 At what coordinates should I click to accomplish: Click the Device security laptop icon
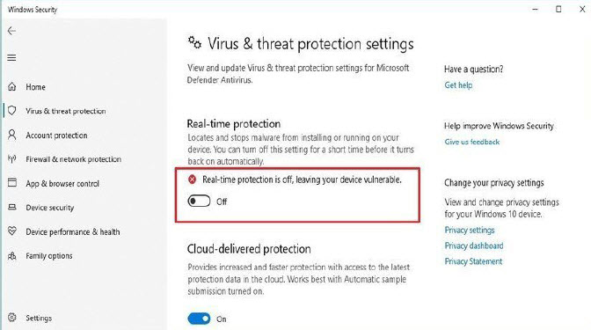coord(12,207)
